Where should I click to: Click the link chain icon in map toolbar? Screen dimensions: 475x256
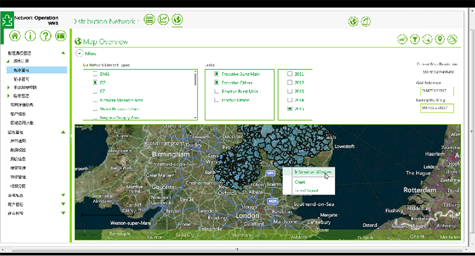(403, 39)
